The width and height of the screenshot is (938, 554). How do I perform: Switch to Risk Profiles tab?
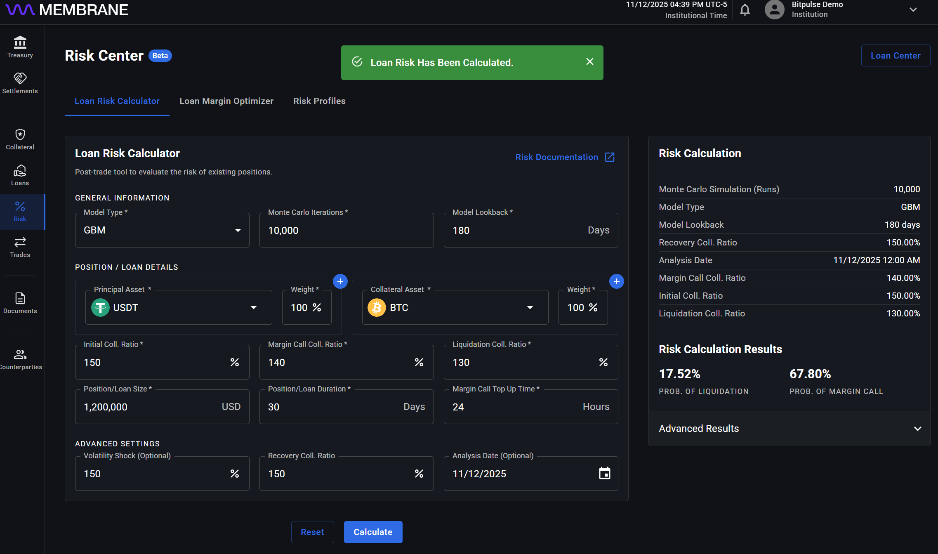[x=319, y=101]
